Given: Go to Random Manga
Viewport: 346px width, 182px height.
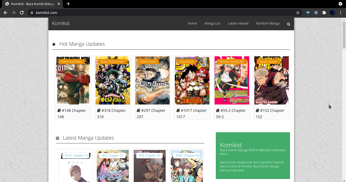Looking at the screenshot, I should point(268,23).
